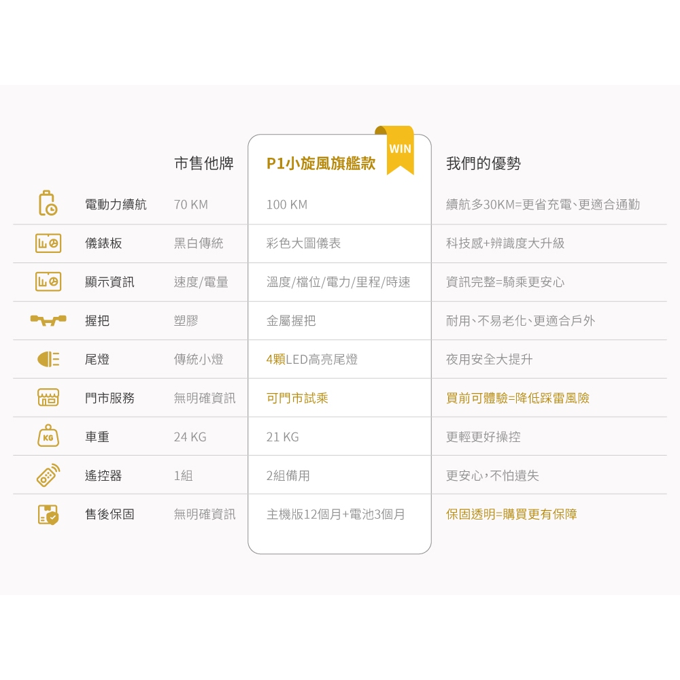
Task: Click the 續航多30KM advantage text
Action: 543,204
